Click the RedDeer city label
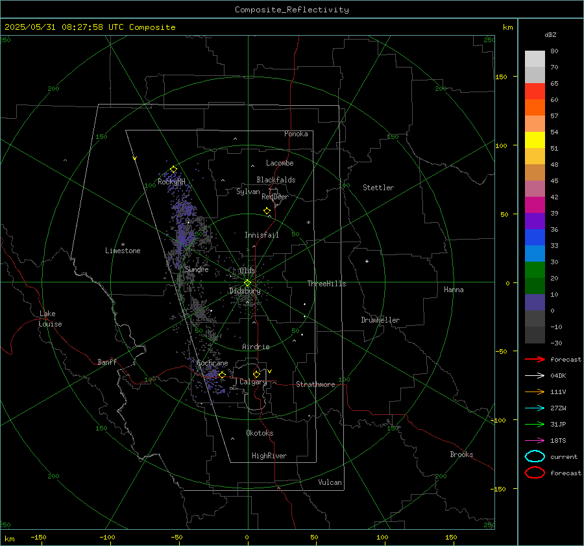The height and width of the screenshot is (546, 584). click(x=275, y=197)
